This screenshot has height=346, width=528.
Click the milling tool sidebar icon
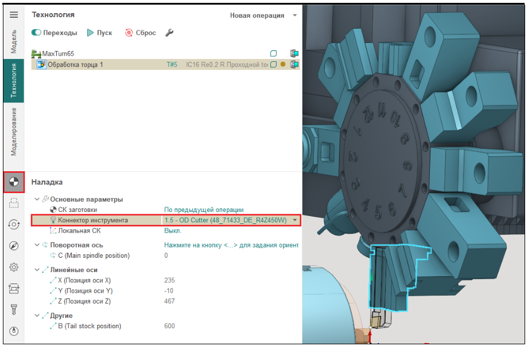(x=14, y=310)
